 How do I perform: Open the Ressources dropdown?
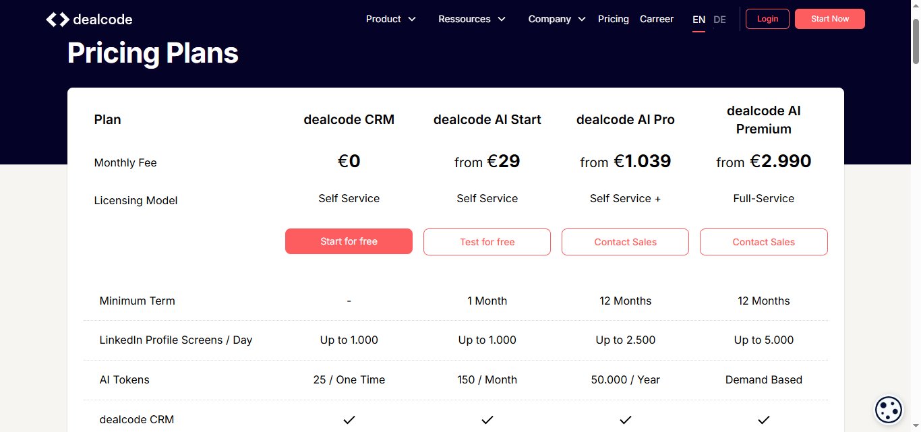click(x=471, y=19)
